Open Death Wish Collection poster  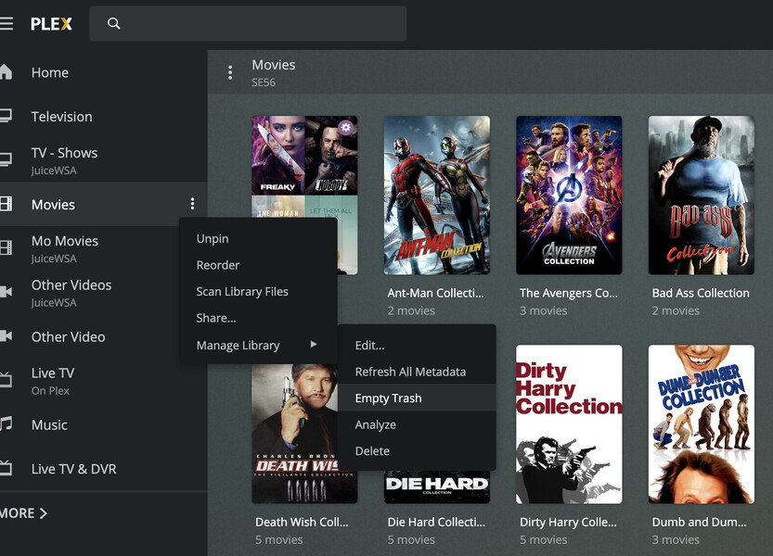[295, 434]
